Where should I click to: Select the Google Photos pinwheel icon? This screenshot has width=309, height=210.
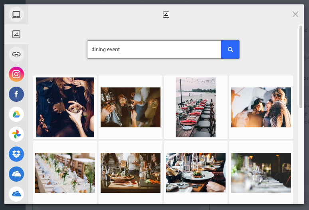[16, 134]
